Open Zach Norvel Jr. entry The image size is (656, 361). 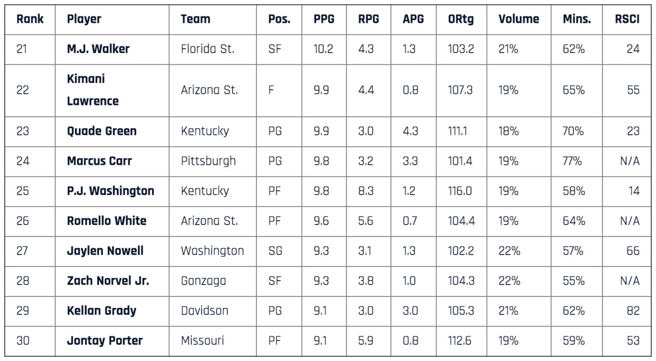[x=108, y=281]
